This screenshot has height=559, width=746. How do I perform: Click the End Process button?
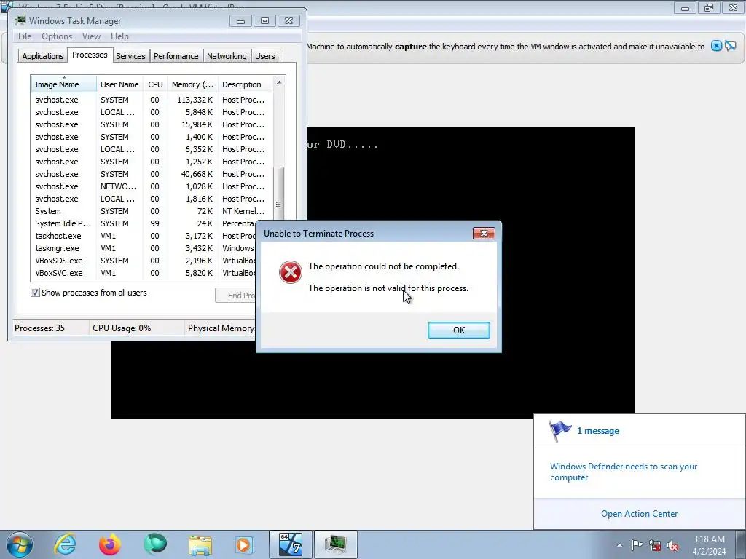coord(236,296)
